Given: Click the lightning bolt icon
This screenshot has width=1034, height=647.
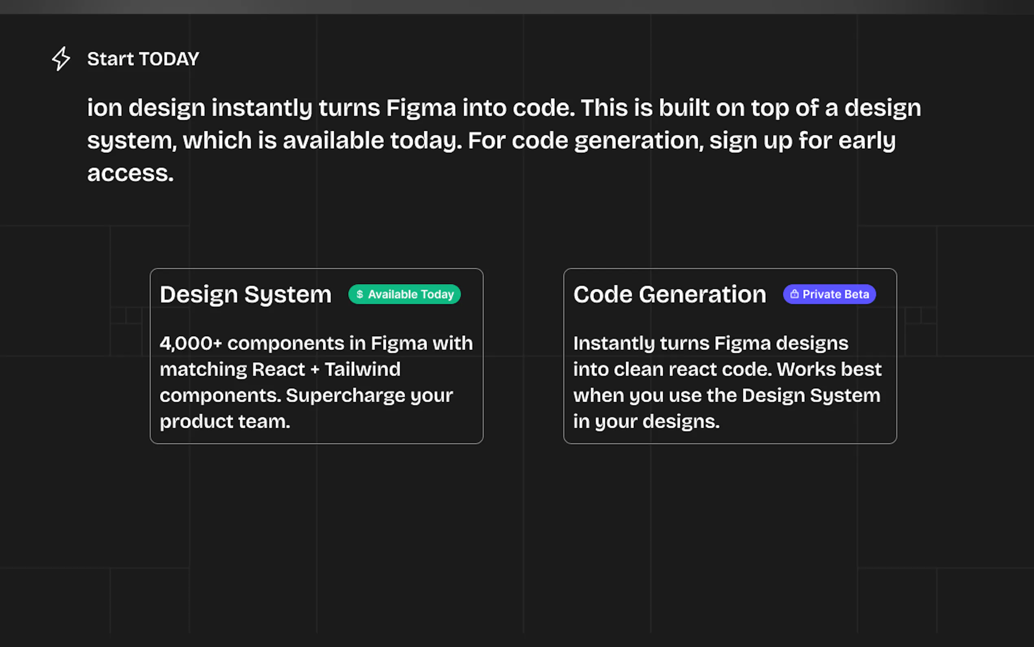Looking at the screenshot, I should 61,59.
